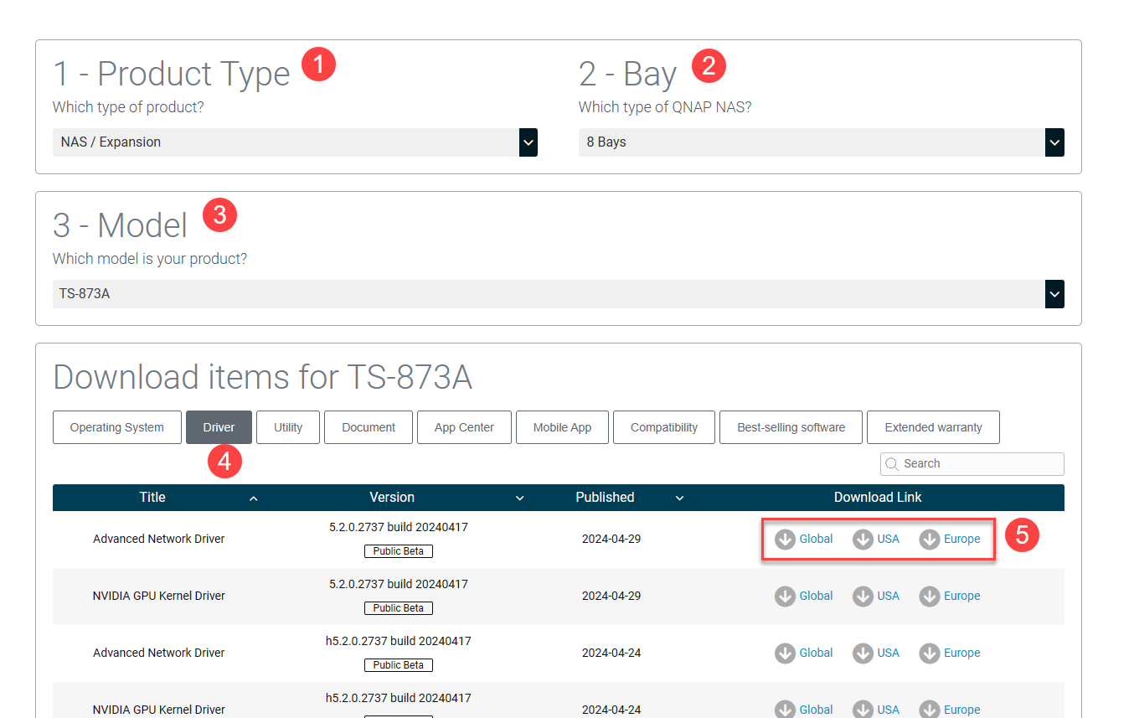
Task: Click Europe download icon for first Advanced Network Driver
Action: pyautogui.click(x=929, y=540)
